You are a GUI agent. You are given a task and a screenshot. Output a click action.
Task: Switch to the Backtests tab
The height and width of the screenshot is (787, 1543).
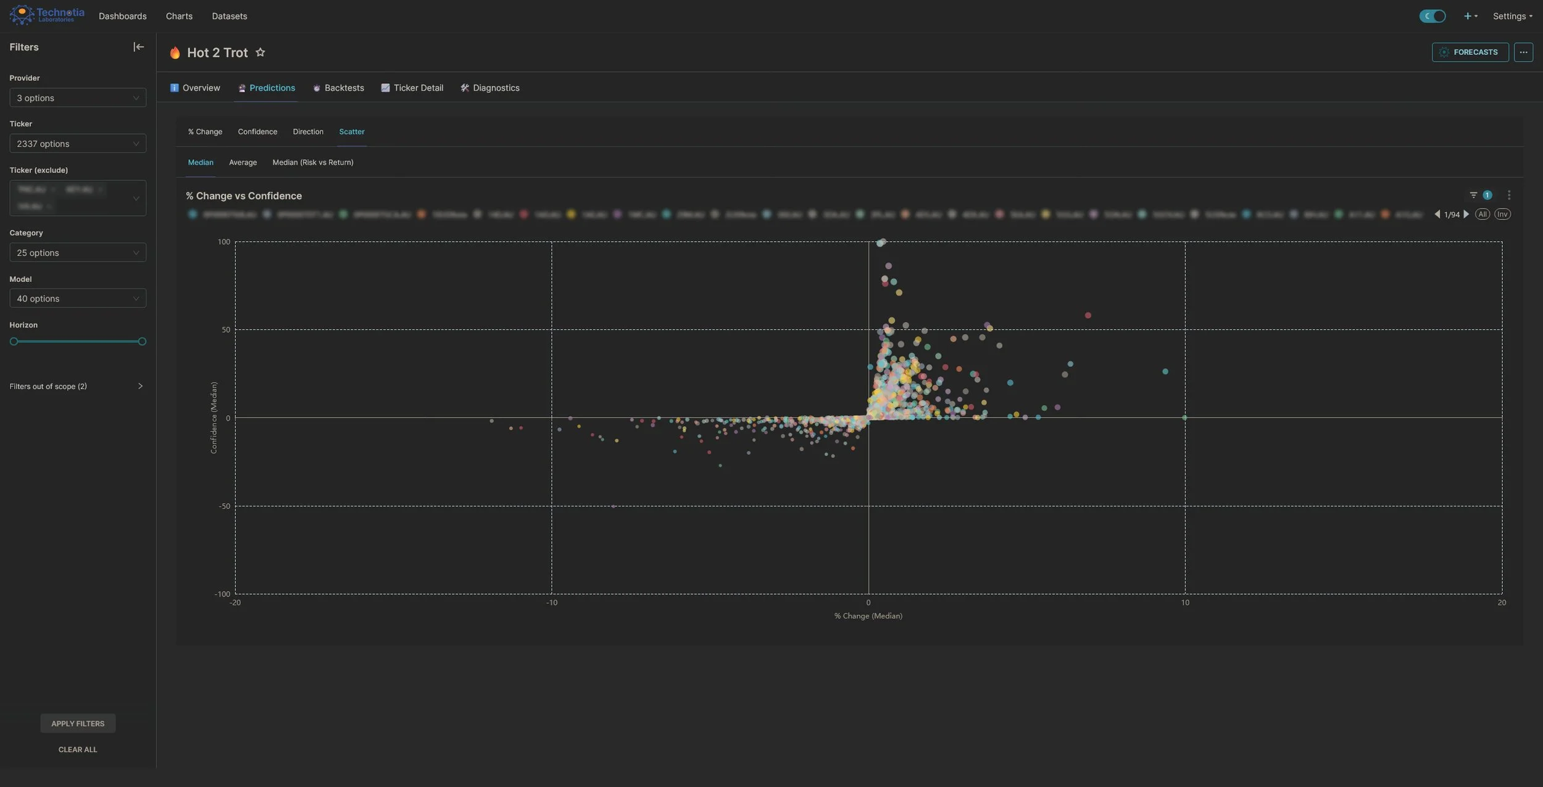[339, 88]
